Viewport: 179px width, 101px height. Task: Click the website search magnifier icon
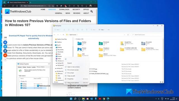[91, 11]
